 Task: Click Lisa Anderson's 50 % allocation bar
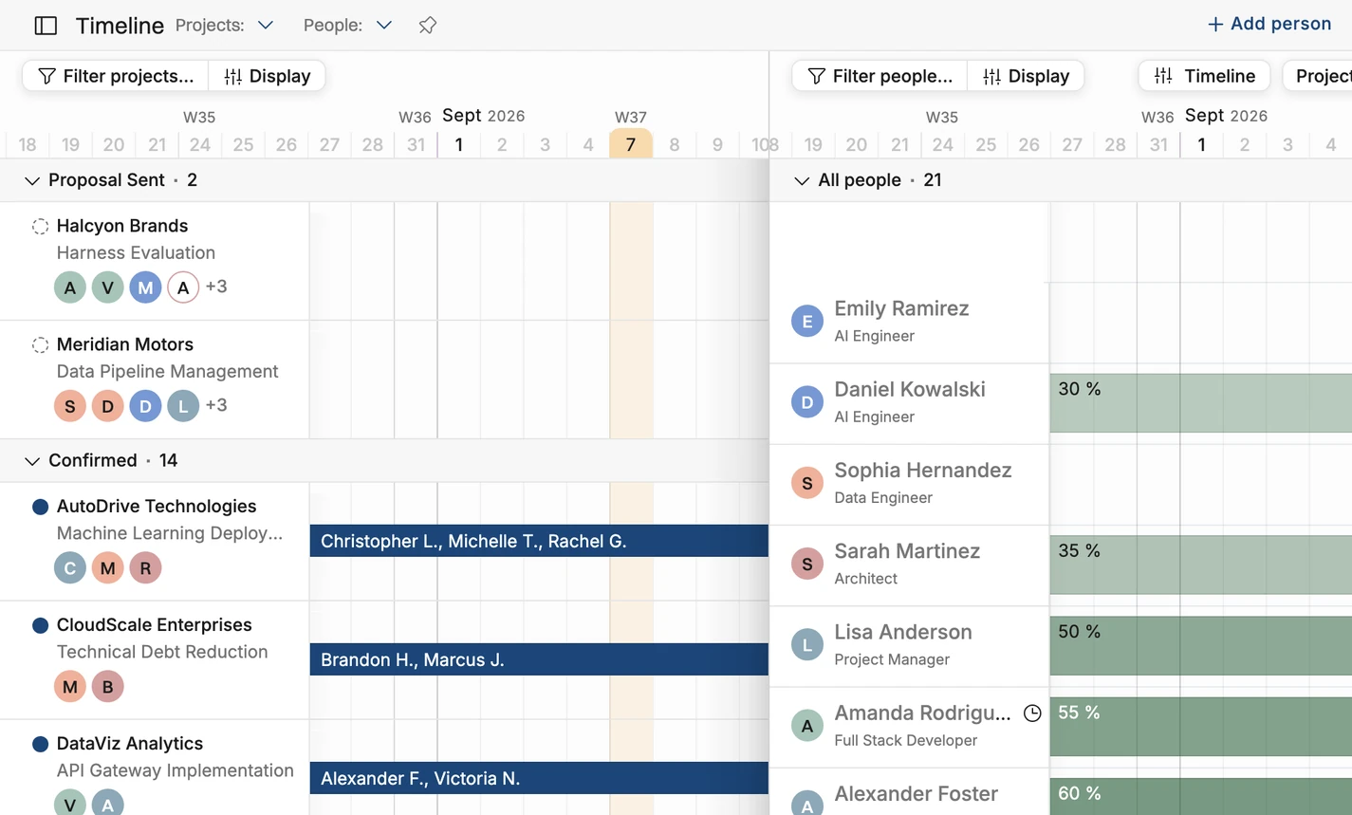coord(1201,645)
